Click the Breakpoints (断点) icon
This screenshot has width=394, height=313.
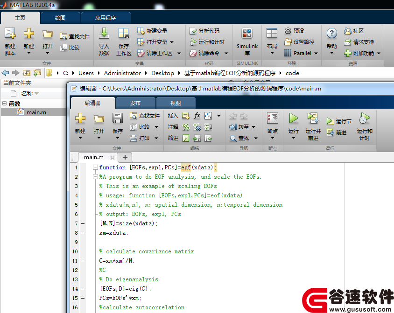coord(272,118)
